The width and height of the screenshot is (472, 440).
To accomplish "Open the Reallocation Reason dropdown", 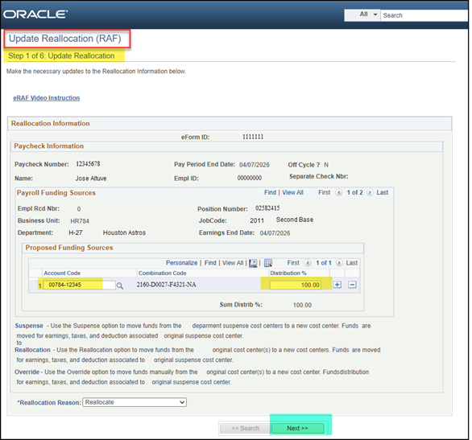I will (x=135, y=402).
